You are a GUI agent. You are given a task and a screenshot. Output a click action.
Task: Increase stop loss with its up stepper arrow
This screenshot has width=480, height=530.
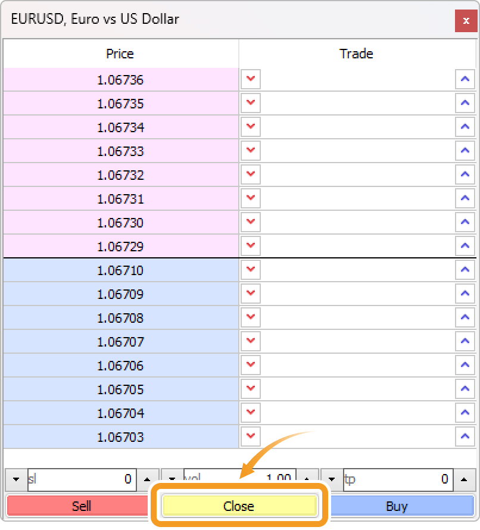(145, 479)
